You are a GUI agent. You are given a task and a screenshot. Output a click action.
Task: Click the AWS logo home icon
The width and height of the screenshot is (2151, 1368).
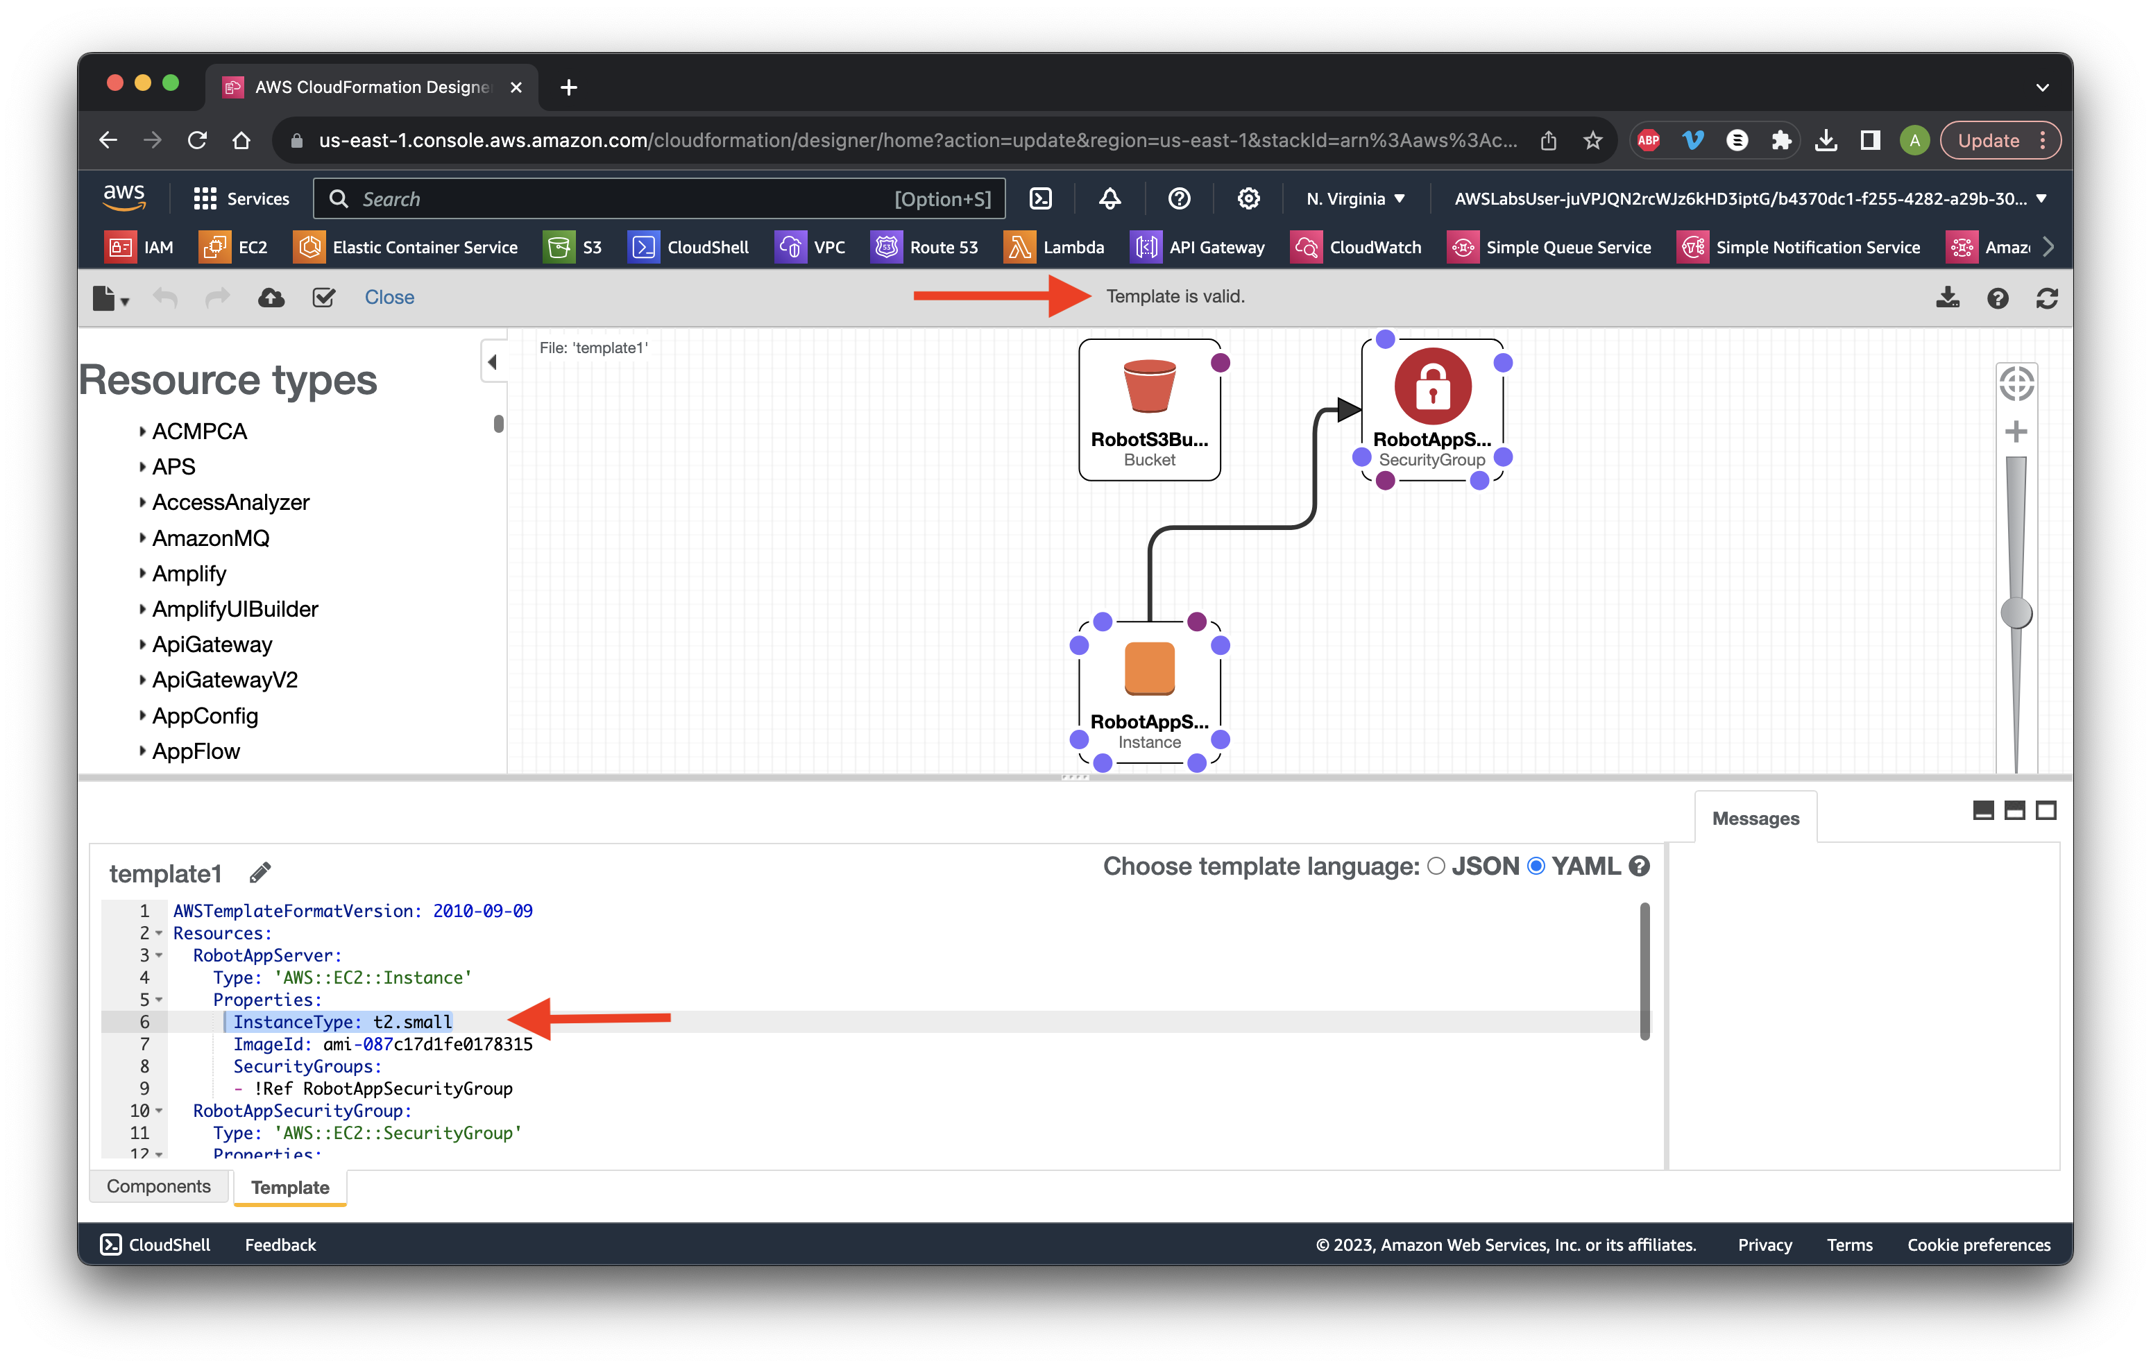point(124,197)
